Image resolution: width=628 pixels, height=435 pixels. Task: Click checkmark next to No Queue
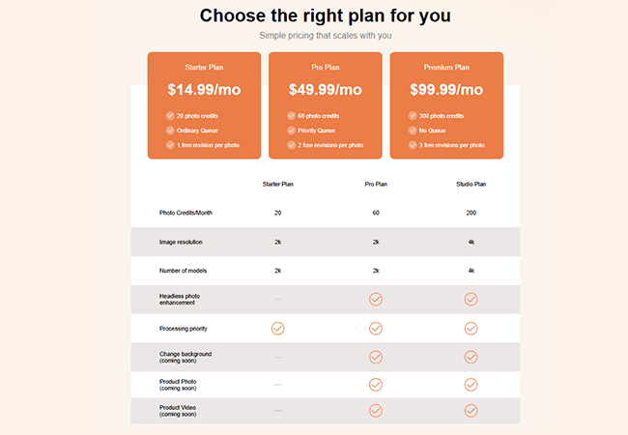pyautogui.click(x=413, y=130)
